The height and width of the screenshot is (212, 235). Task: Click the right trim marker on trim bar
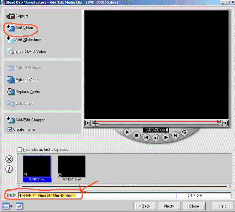click(219, 121)
